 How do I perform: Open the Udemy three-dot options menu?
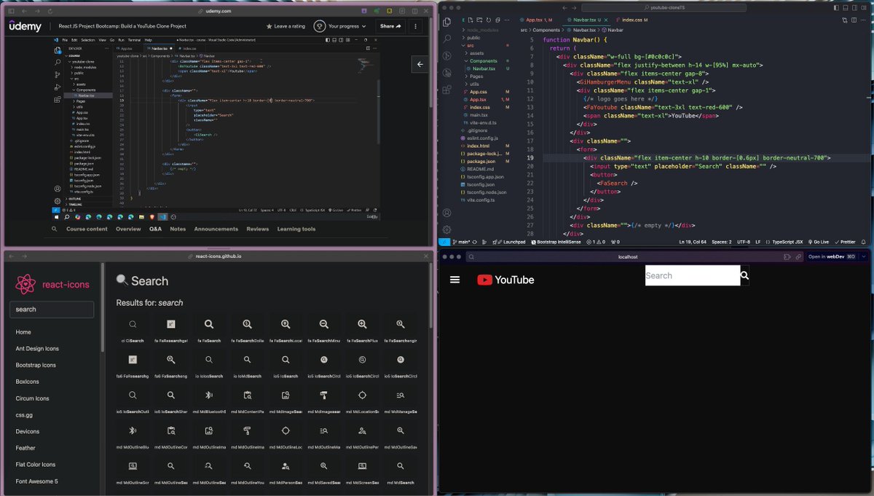(417, 26)
